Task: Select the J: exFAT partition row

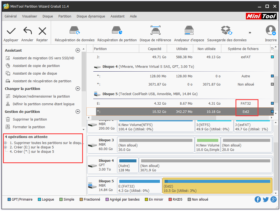Action: pos(180,57)
